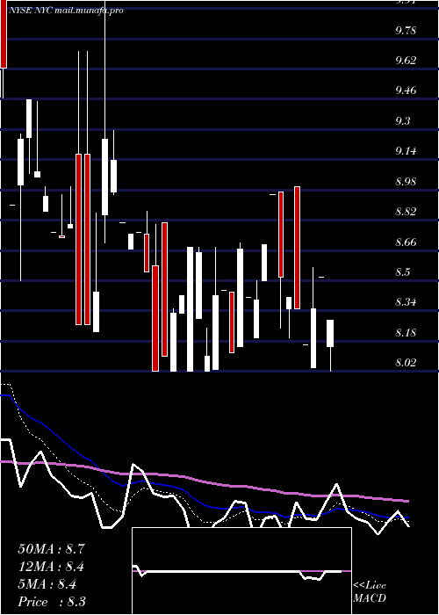This screenshot has width=439, height=615.
Task: Click the Price : 8.3 readout
Action: coord(52,602)
